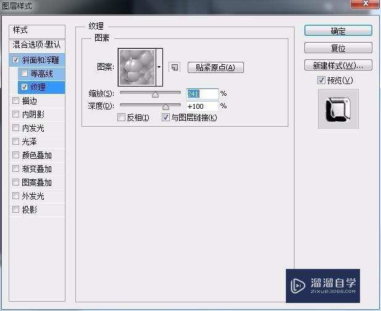The width and height of the screenshot is (381, 311).
Task: Click the 缩放(S) scale slider handle
Action: tap(155, 95)
